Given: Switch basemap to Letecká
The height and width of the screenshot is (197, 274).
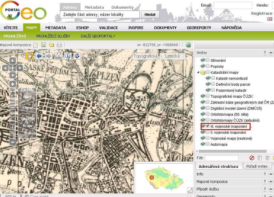Looking at the screenshot, I should point(172,56).
